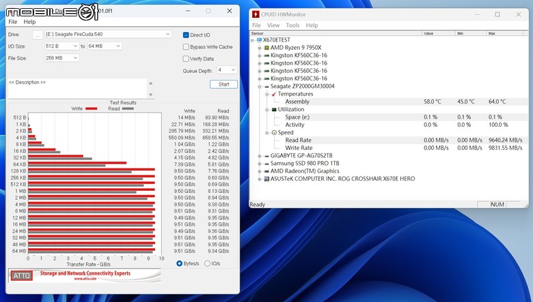Uncheck the Direct I/O checkbox
Screen dimensions: 533x302
[186, 35]
